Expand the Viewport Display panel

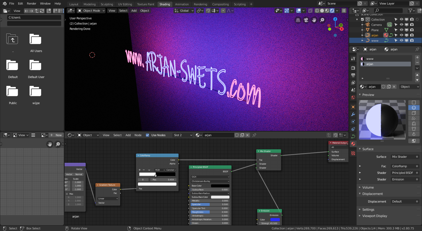(x=375, y=216)
